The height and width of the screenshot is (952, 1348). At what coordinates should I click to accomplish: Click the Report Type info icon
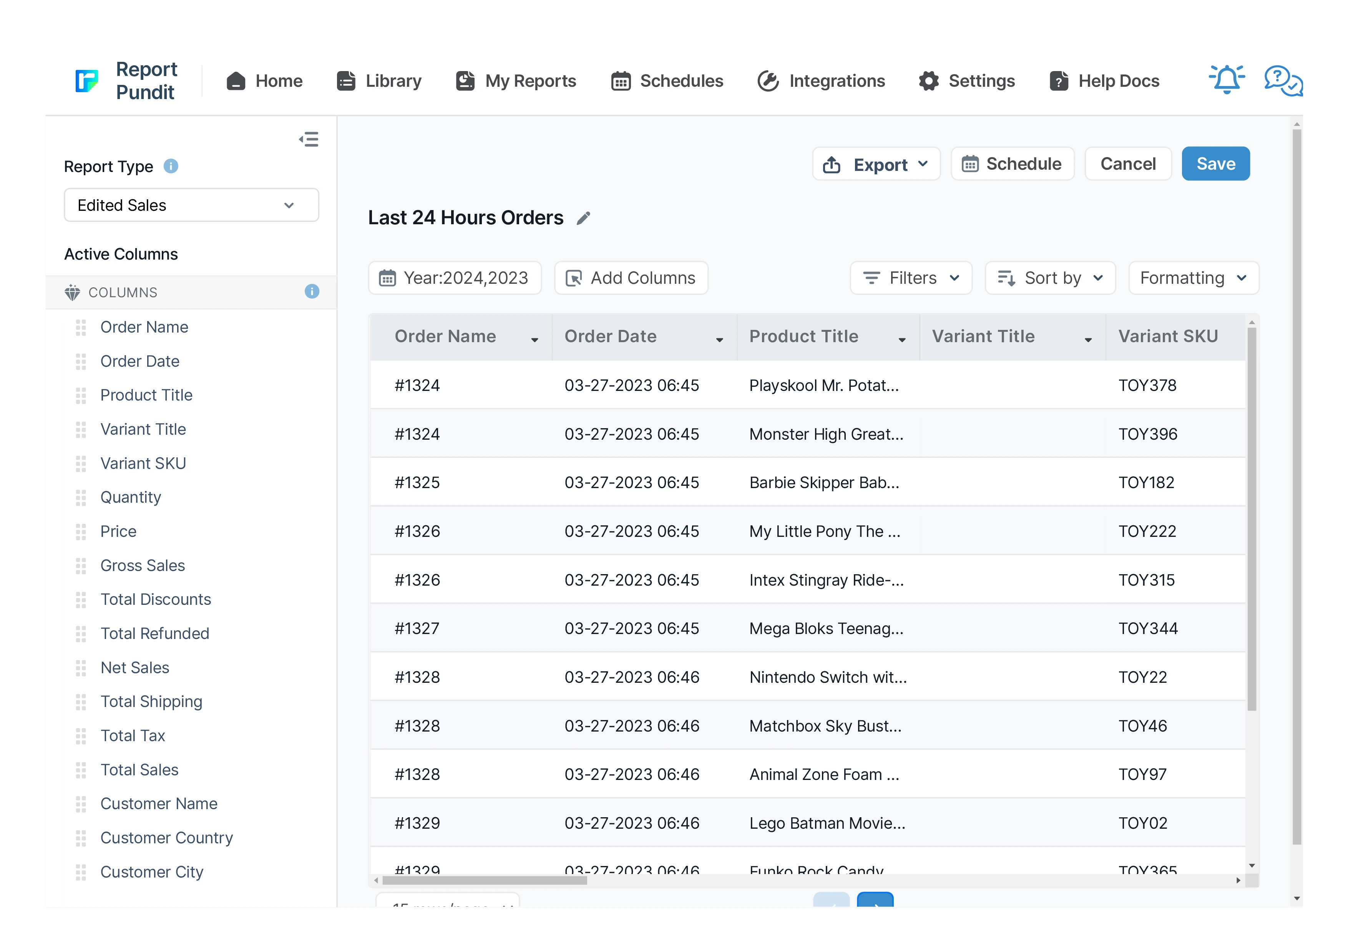[171, 167]
